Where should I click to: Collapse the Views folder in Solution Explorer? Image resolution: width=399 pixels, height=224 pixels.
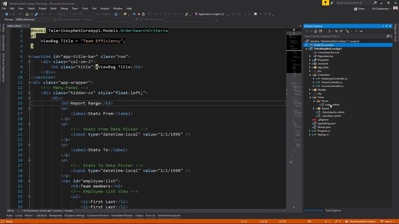point(310,97)
